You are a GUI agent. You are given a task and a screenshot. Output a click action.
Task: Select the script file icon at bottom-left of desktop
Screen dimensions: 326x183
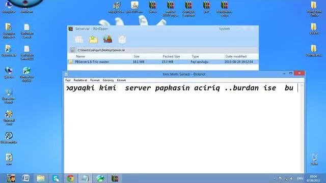click(x=9, y=159)
